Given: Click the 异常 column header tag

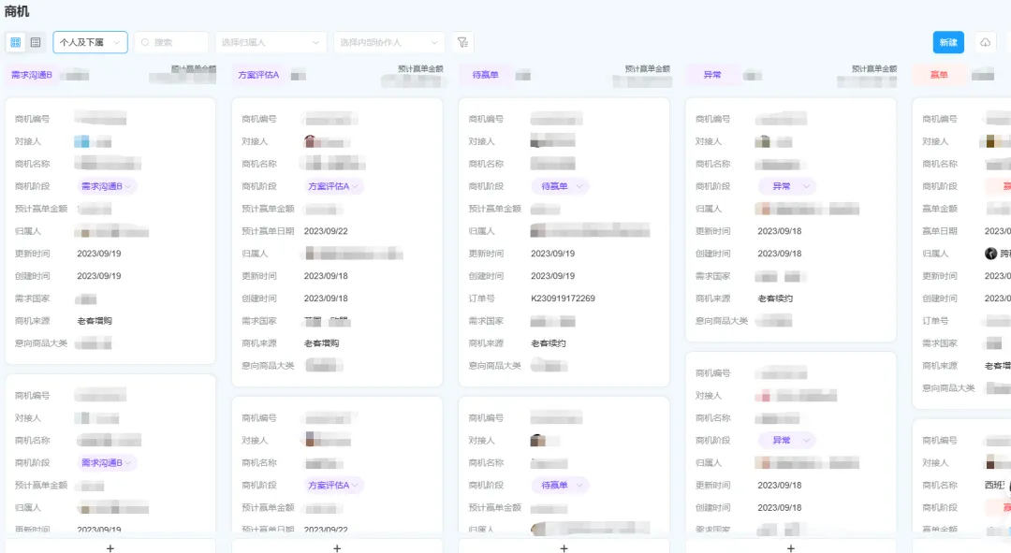Looking at the screenshot, I should click(712, 75).
